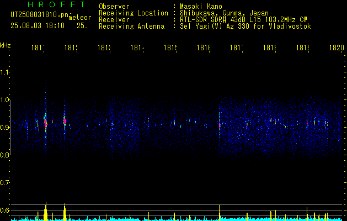The height and width of the screenshot is (221, 347).
Task: Select the filename UT2508031810.pn
Action: [40, 14]
